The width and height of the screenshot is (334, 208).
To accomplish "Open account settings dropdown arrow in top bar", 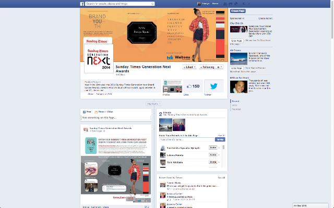I will coord(248,4).
